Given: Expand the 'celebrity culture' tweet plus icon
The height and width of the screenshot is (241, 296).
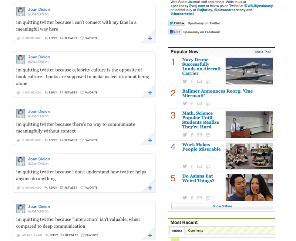Looking at the screenshot, I should (150, 93).
